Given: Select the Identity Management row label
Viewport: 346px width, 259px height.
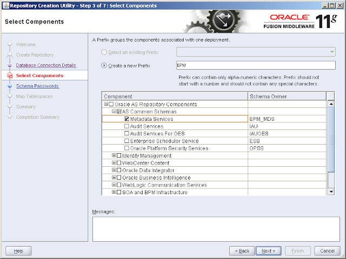Looking at the screenshot, I should [x=147, y=155].
